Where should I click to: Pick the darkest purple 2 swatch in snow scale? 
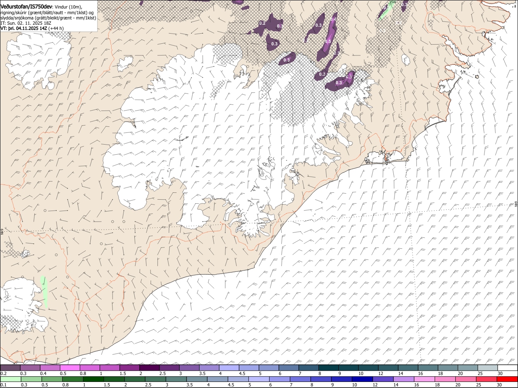click(x=149, y=368)
